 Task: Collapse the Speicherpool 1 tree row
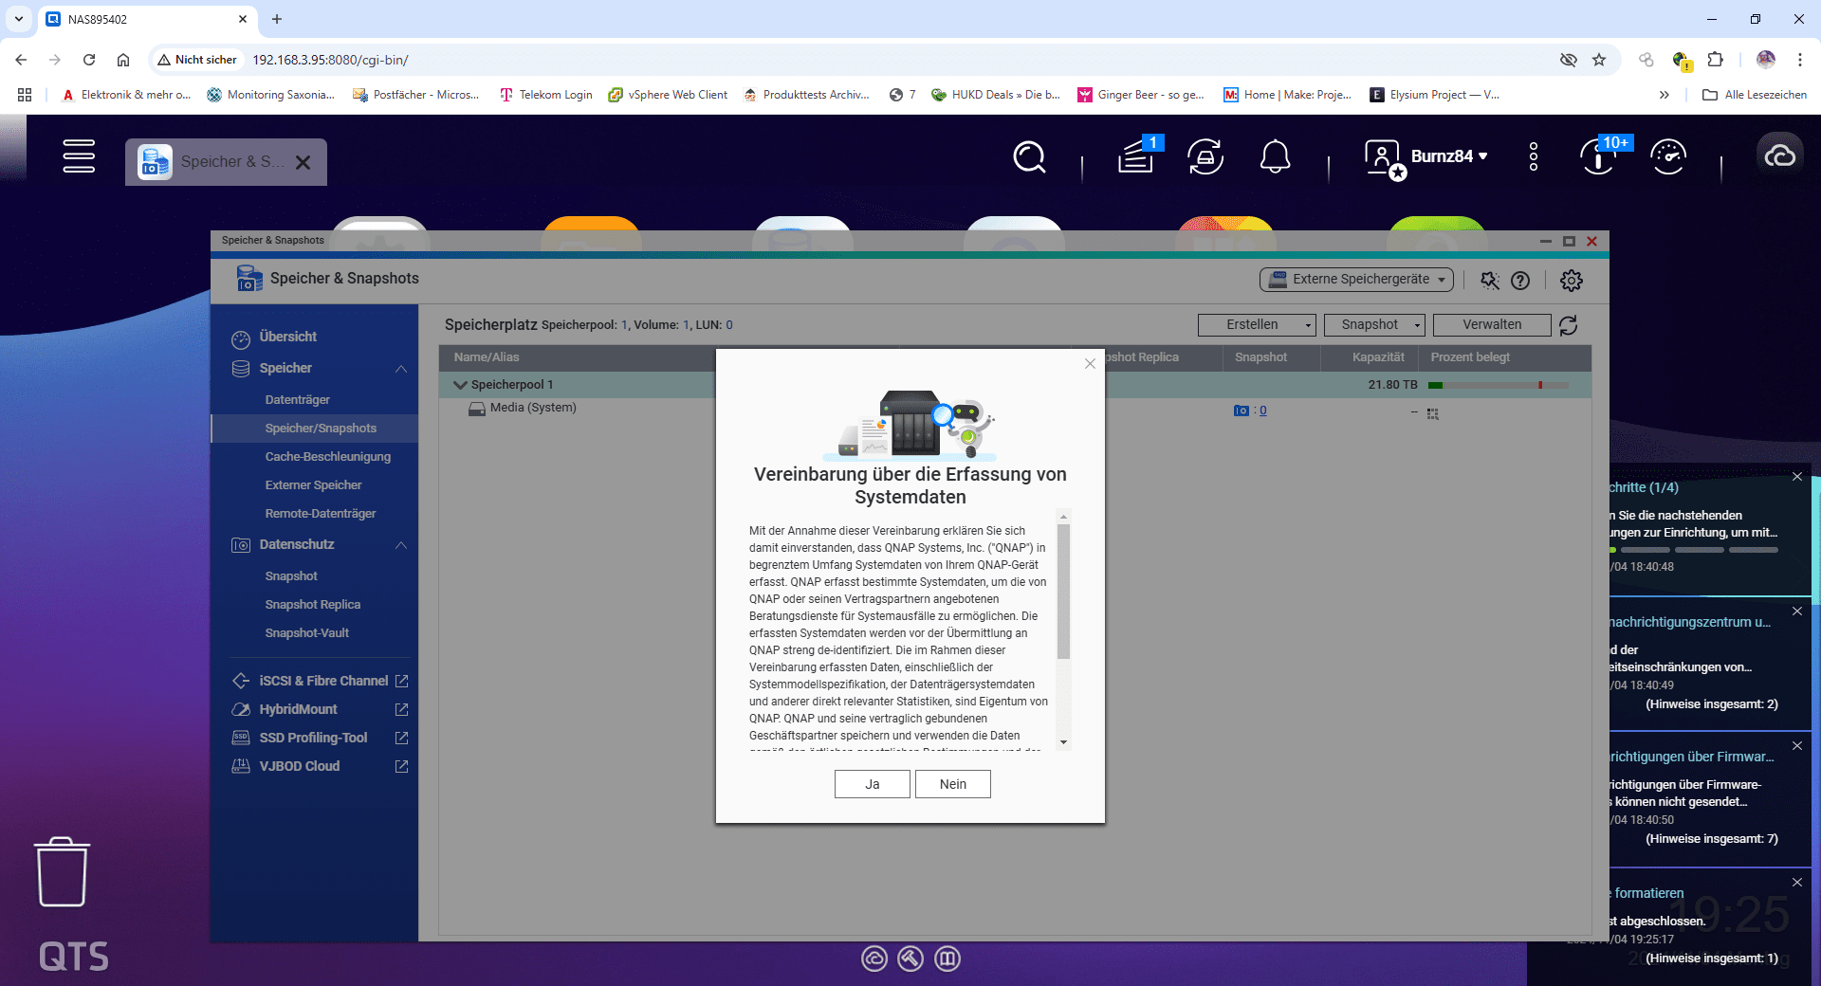point(461,385)
